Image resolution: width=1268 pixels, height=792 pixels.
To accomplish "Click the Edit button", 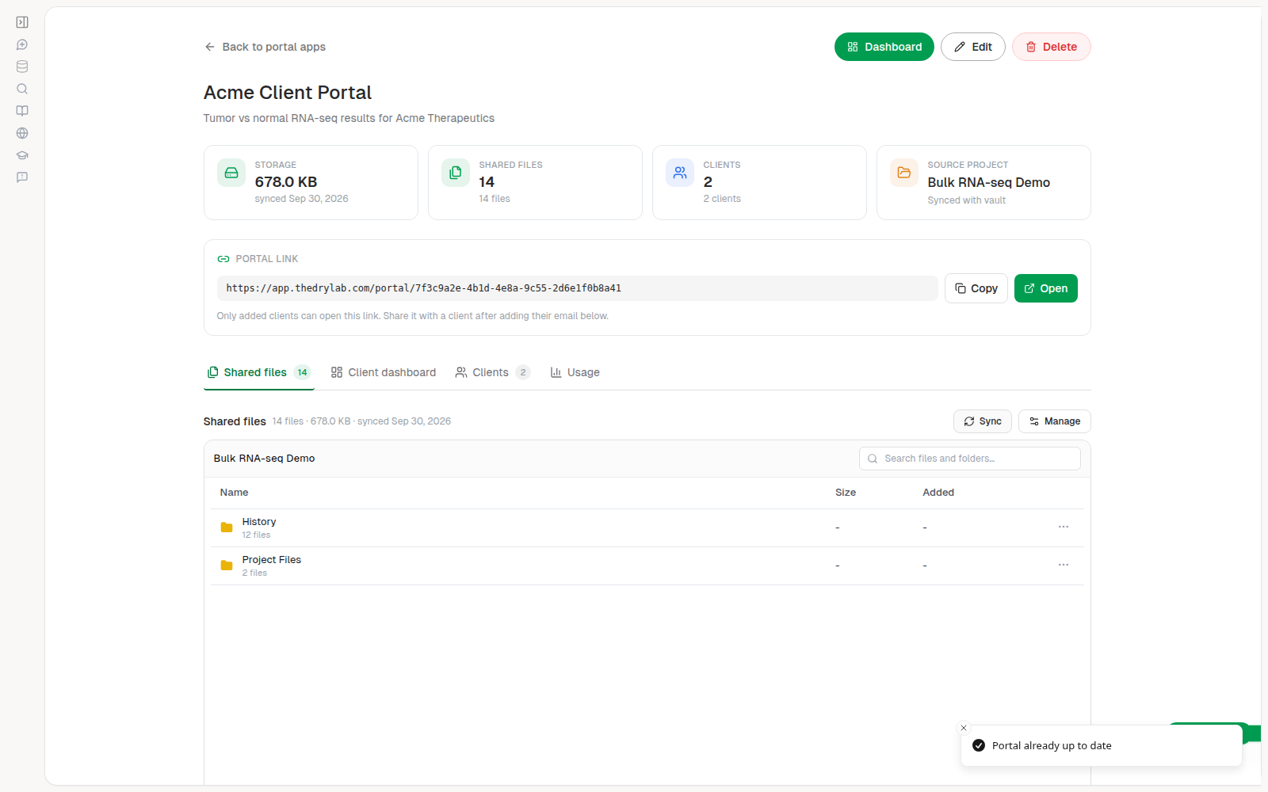I will pyautogui.click(x=973, y=47).
